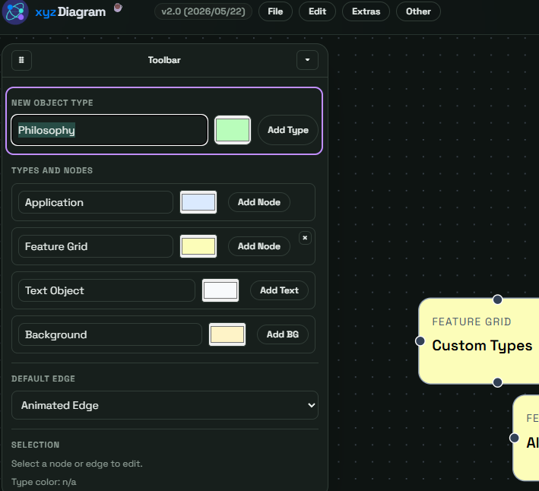Click bottom handle of Custom Types node
This screenshot has width=539, height=491.
[x=497, y=382]
